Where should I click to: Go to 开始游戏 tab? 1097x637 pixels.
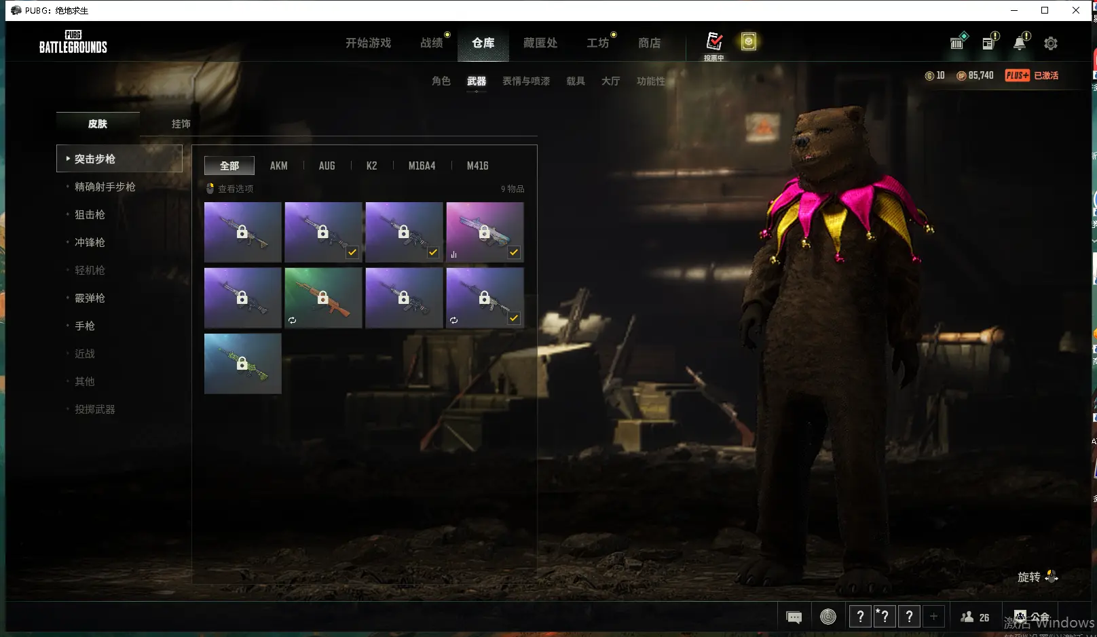368,43
